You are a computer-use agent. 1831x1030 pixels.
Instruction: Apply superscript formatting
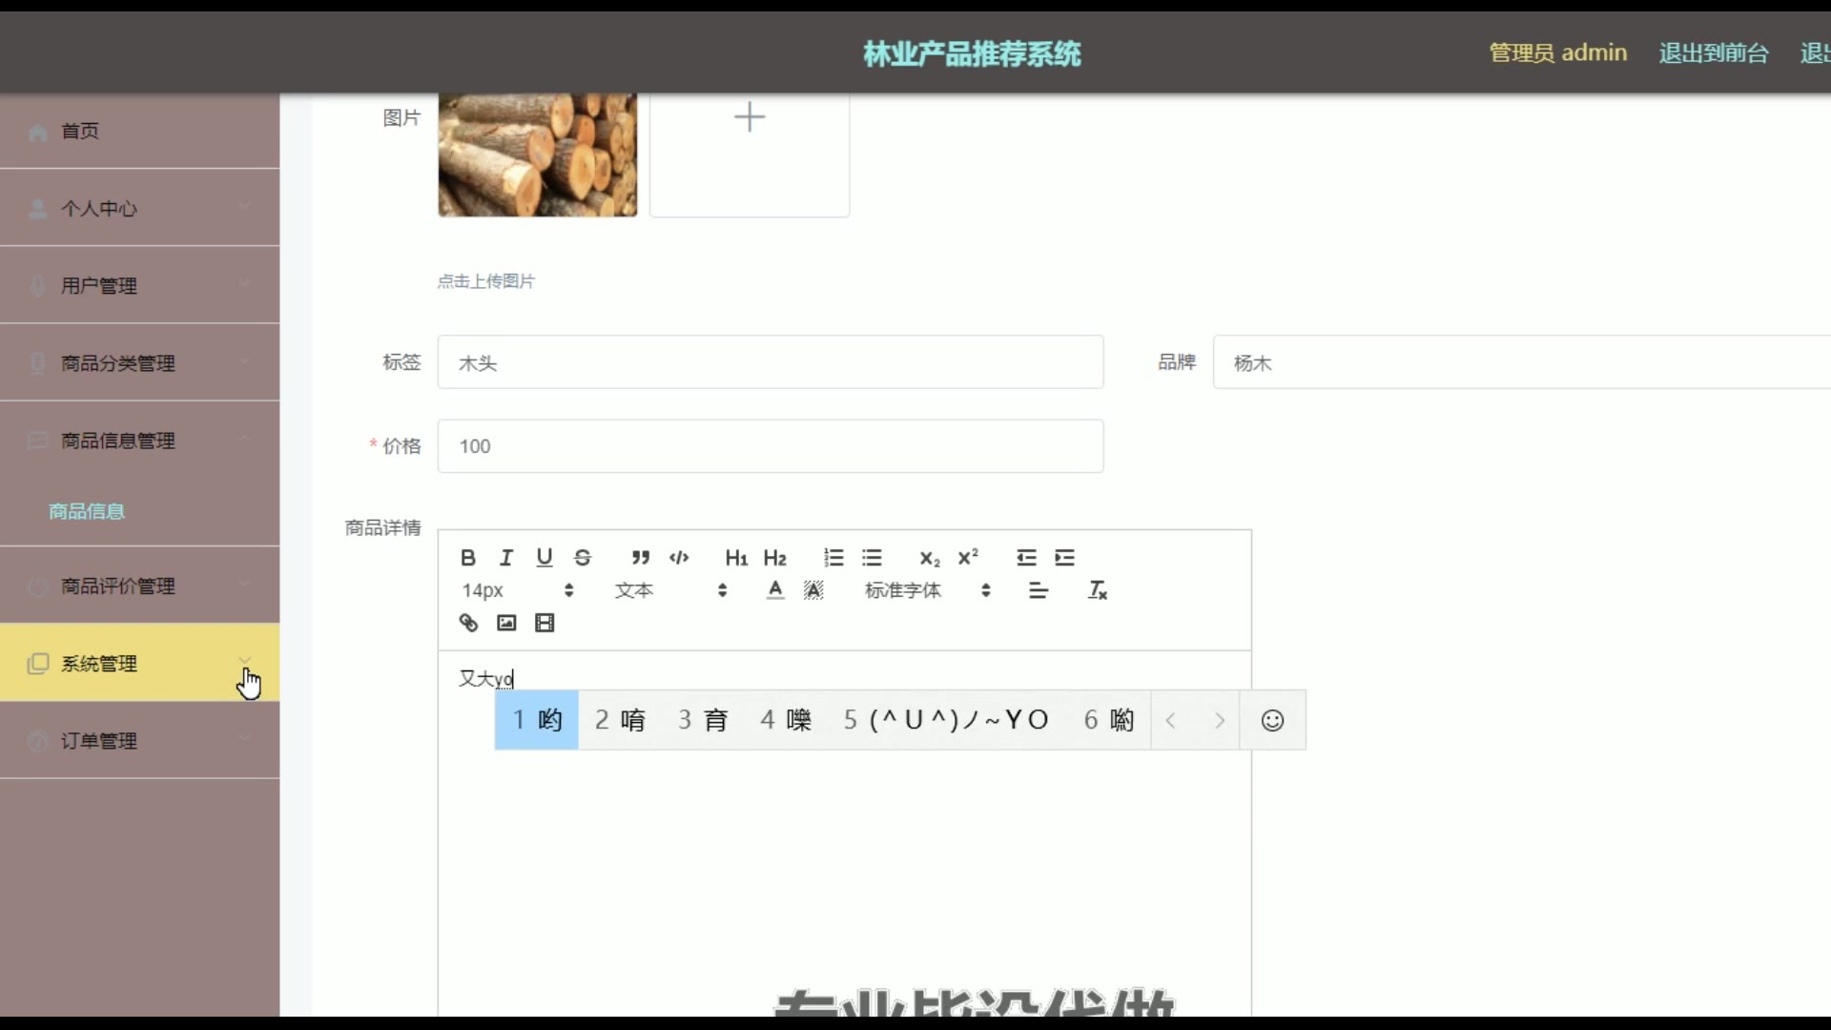point(968,558)
